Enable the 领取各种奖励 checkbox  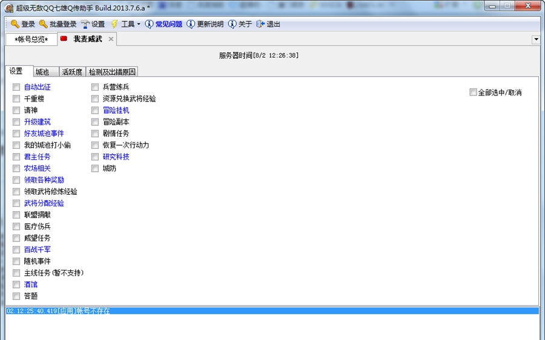point(16,180)
